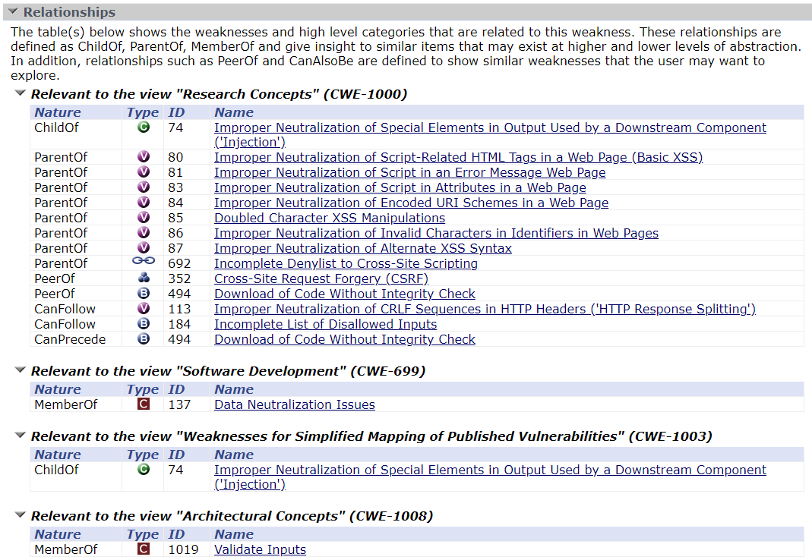
Task: Click the Variant icon for ID 84
Action: click(144, 202)
